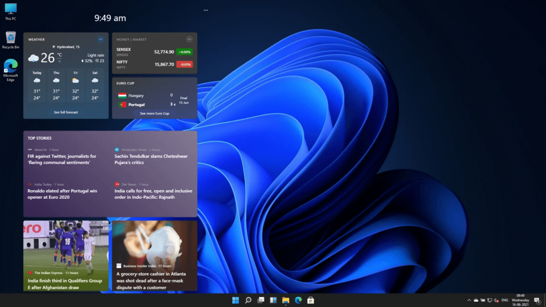This screenshot has height=307, width=546.
Task: Open Microsoft Store from taskbar
Action: point(310,301)
